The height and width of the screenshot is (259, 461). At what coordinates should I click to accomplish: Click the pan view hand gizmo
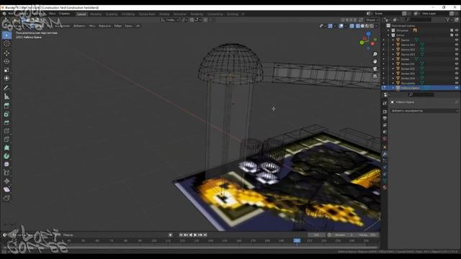click(x=375, y=61)
